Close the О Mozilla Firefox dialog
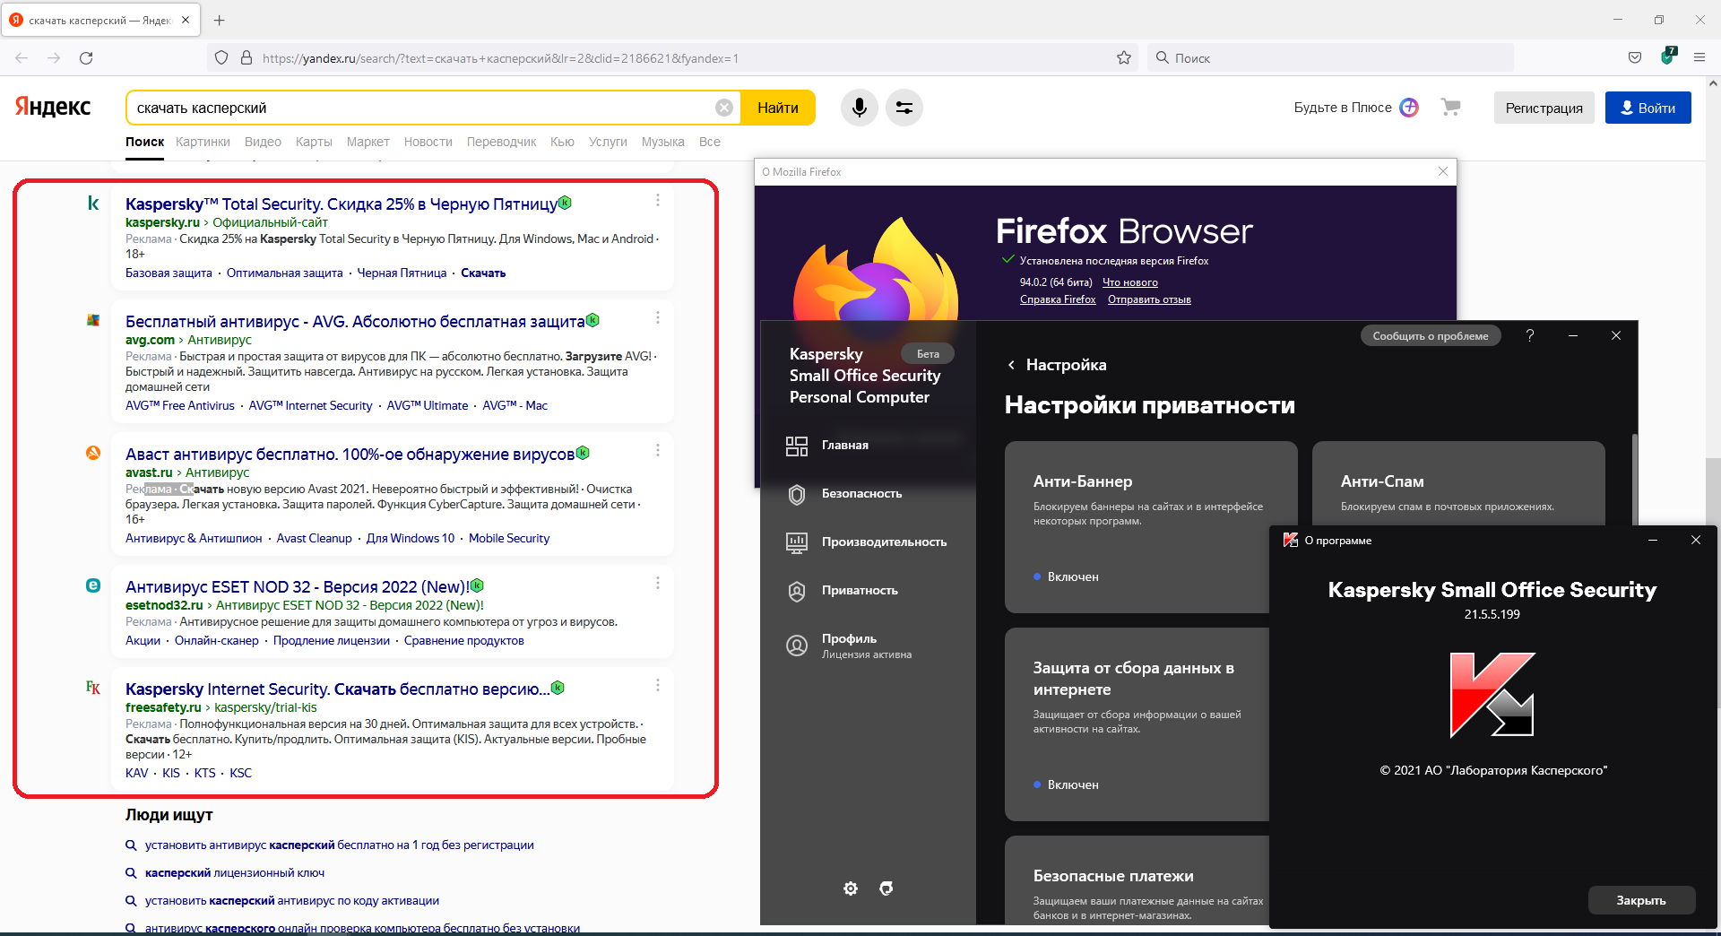The height and width of the screenshot is (936, 1721). click(x=1443, y=171)
